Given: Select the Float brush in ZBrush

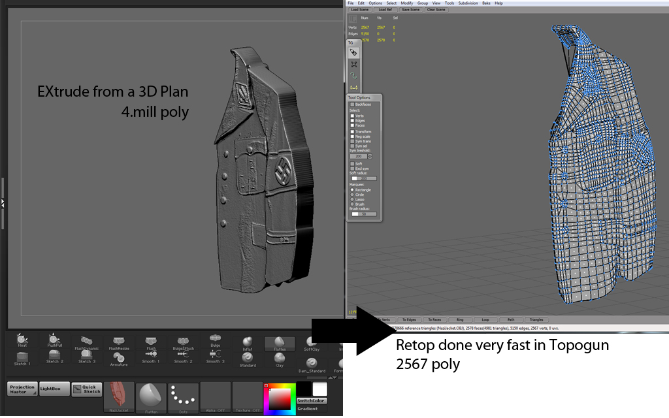Looking at the screenshot, I should point(22,340).
